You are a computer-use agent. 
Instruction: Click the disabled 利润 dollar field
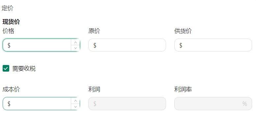[127, 104]
